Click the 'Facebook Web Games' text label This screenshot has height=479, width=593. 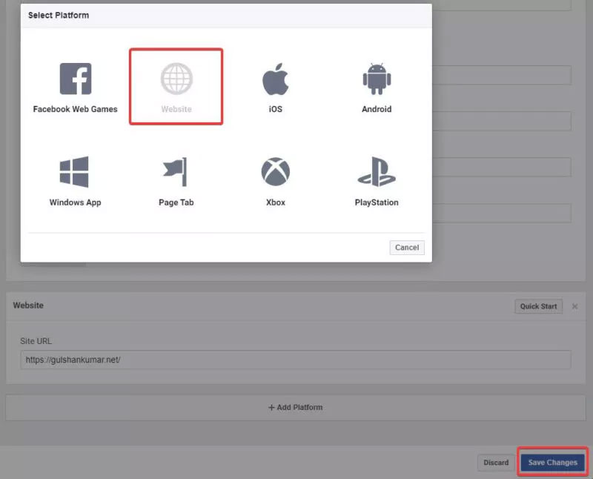click(75, 109)
